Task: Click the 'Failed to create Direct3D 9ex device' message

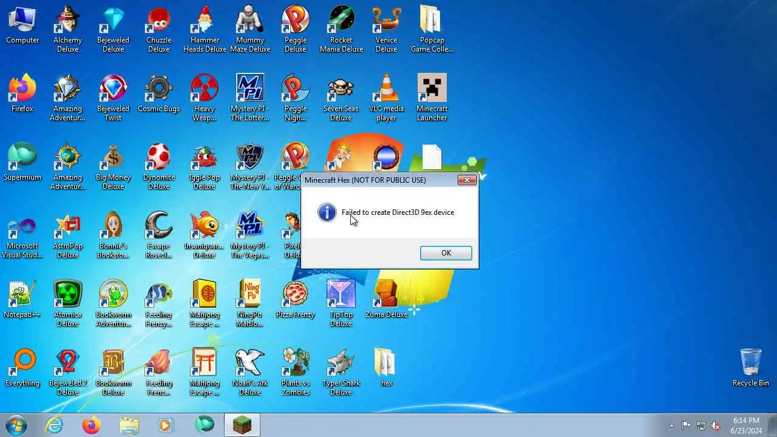Action: pos(398,212)
